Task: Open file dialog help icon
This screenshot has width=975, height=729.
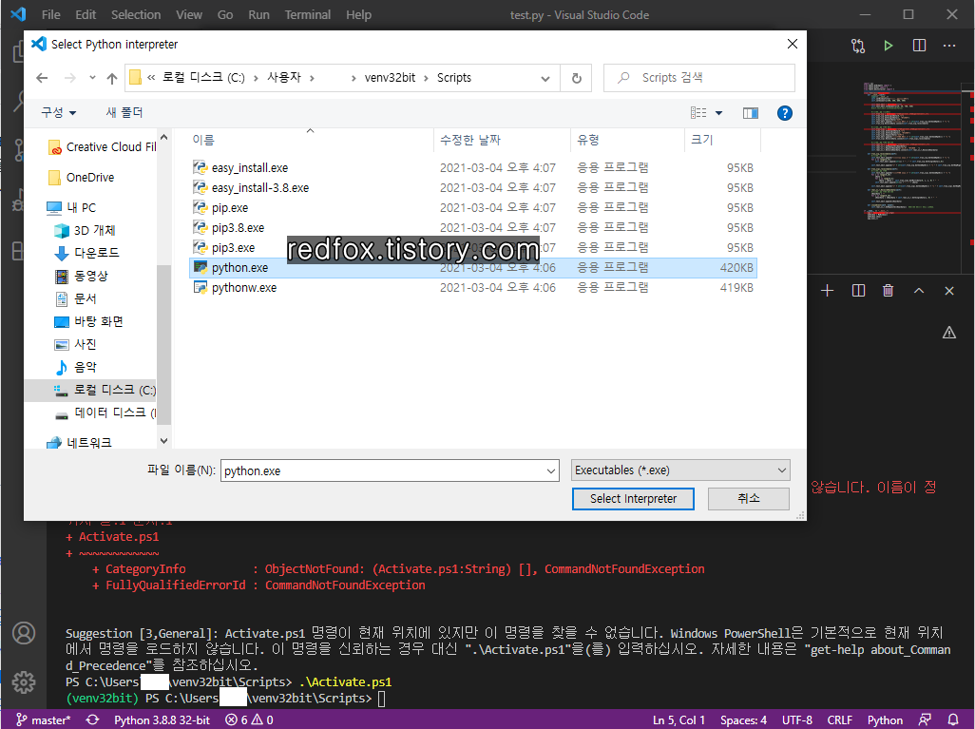Action: 785,112
